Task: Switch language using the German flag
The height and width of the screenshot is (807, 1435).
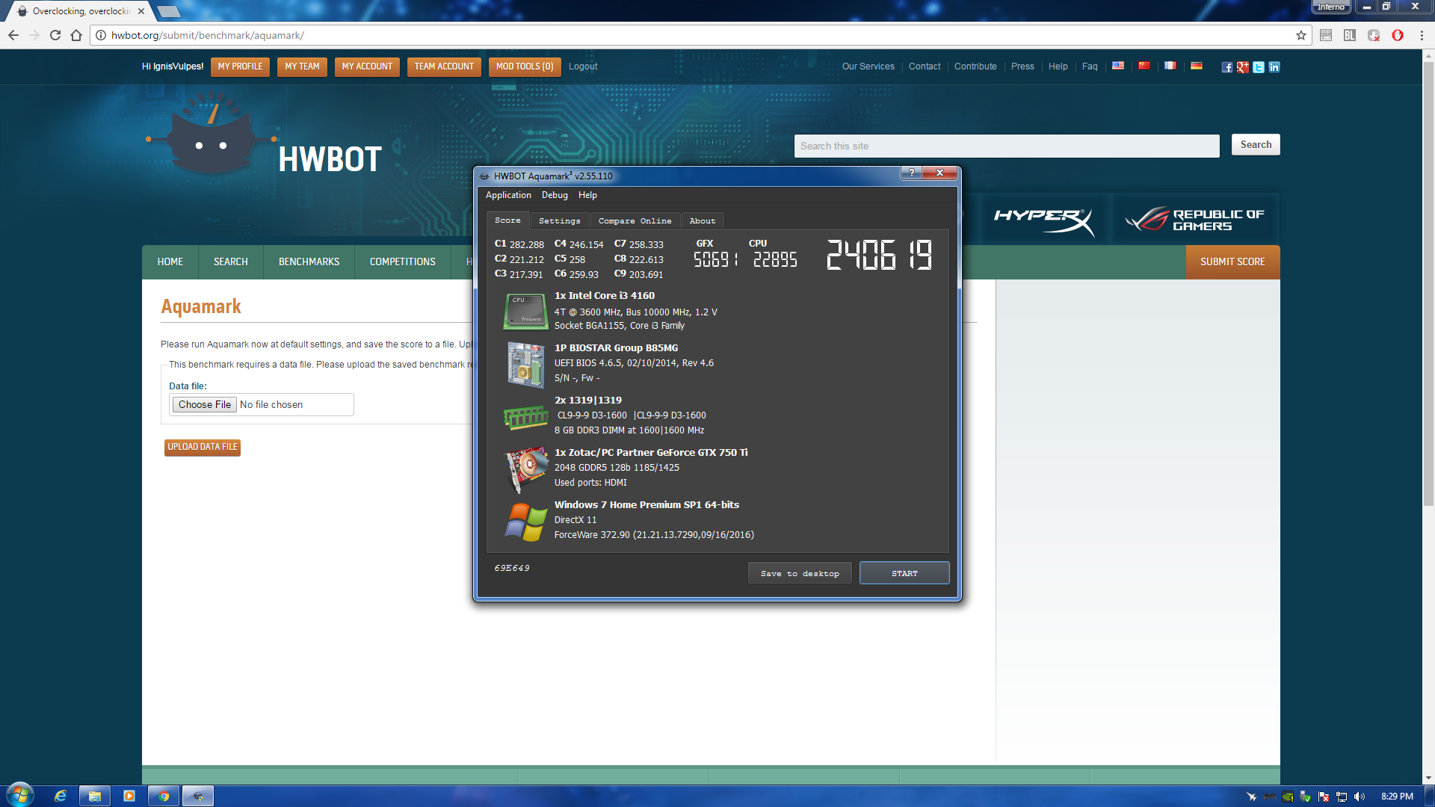Action: [1197, 66]
